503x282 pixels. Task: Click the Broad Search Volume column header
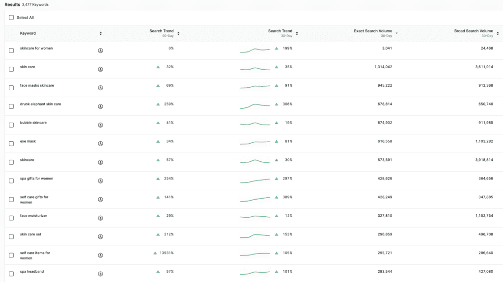point(473,31)
